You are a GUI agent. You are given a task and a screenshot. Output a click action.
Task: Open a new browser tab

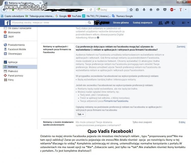46,3
